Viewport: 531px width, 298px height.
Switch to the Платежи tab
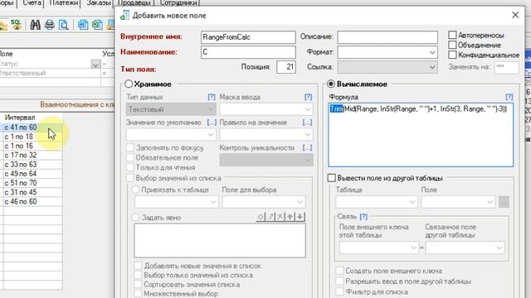click(63, 3)
